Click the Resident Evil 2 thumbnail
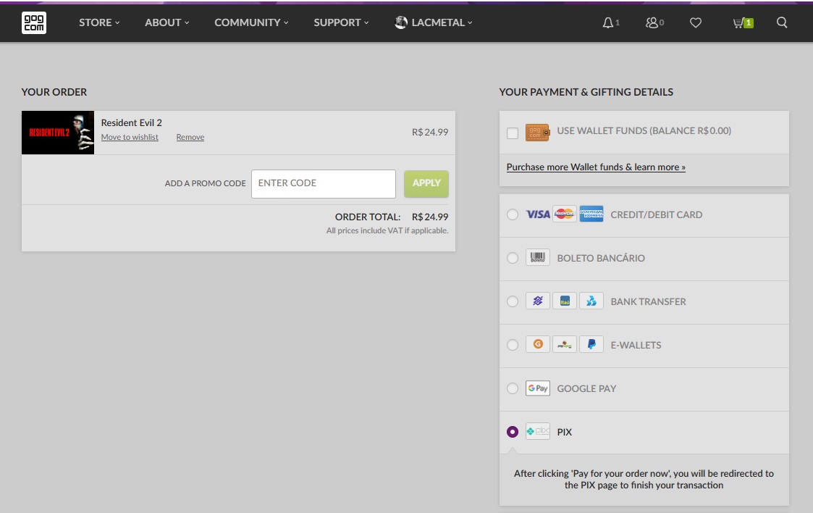Image resolution: width=813 pixels, height=513 pixels. [x=57, y=133]
